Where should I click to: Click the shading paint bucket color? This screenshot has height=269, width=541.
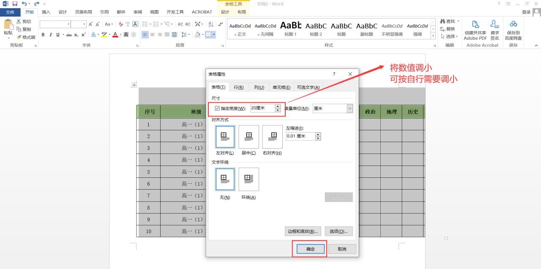198,35
